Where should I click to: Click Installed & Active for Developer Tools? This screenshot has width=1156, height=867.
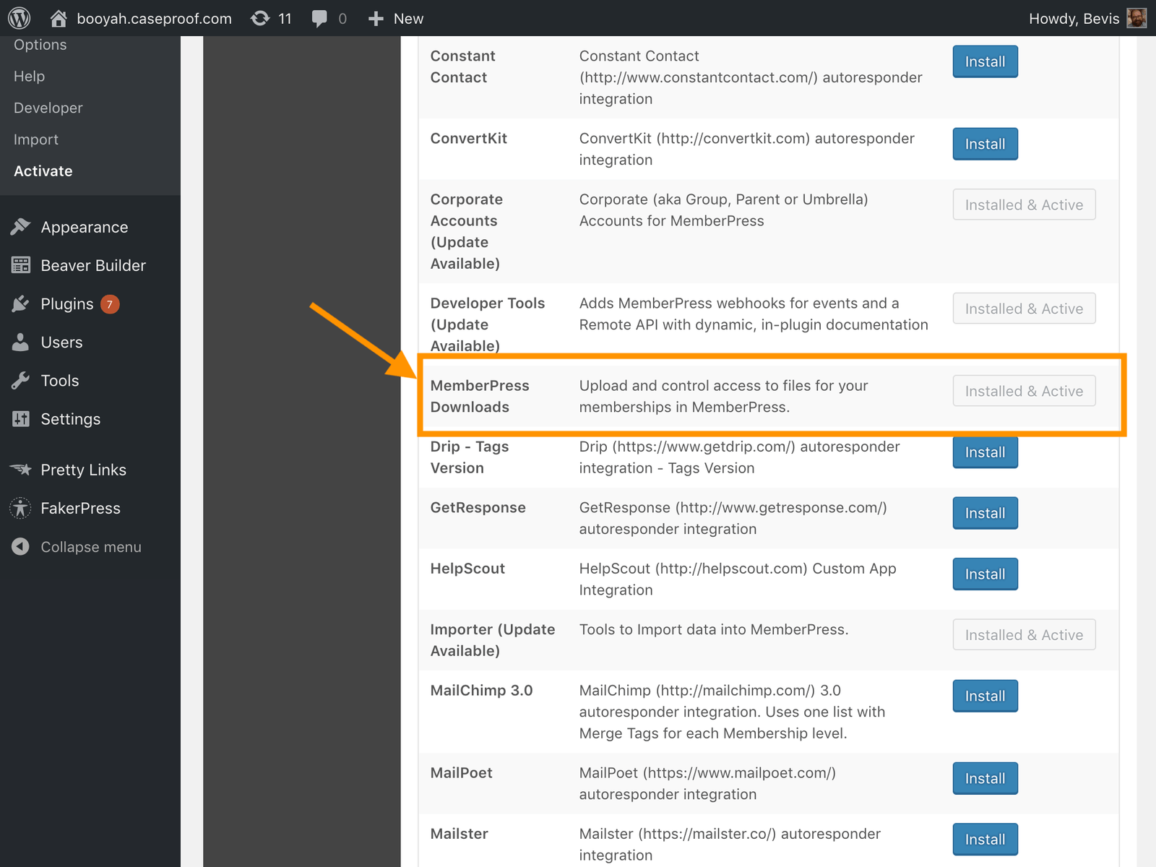click(x=1024, y=309)
